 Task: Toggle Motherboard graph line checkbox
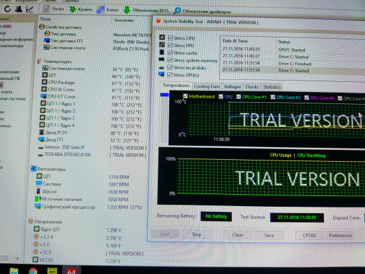coord(185,96)
